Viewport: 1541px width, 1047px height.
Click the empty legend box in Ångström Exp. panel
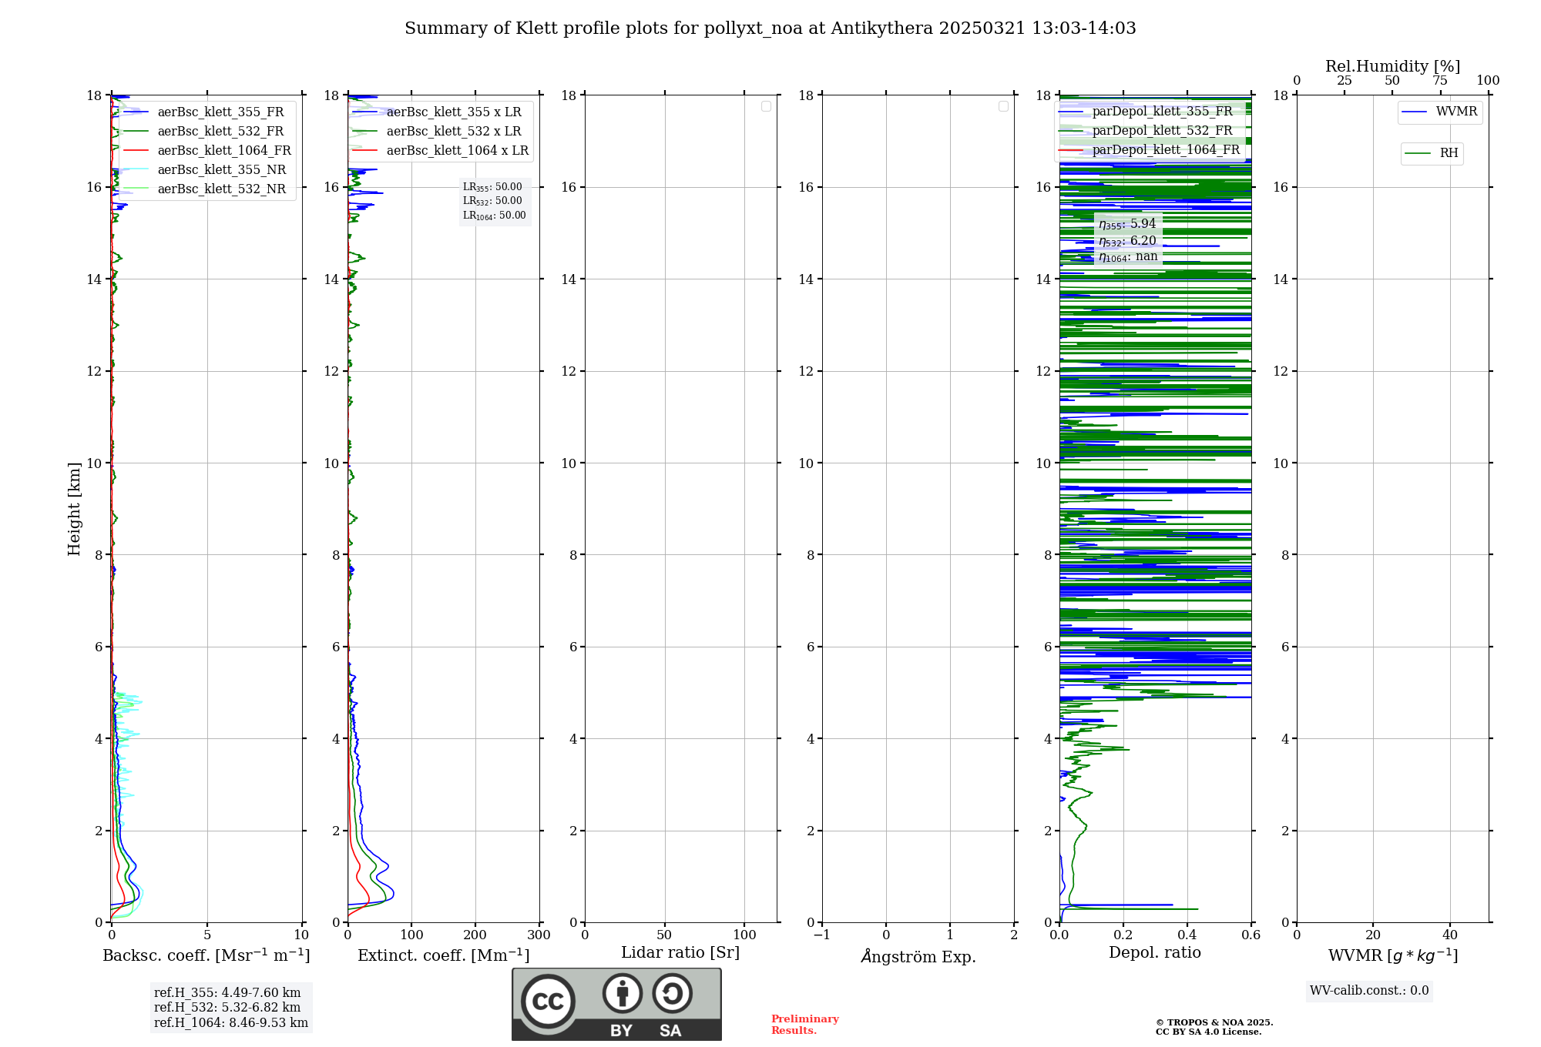click(x=1003, y=106)
